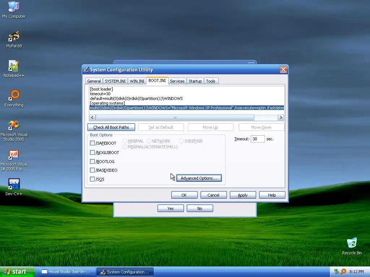This screenshot has height=277, width=370.
Task: Select the [operating systems] line
Action: pos(107,103)
